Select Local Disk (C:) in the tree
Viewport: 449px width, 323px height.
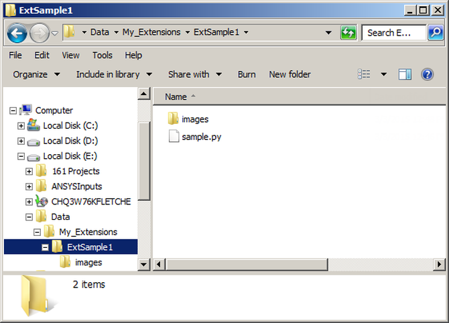(x=70, y=125)
